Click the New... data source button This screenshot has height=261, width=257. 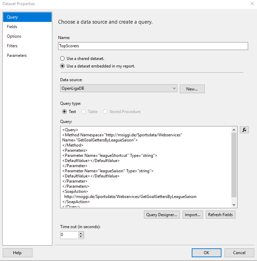pyautogui.click(x=192, y=89)
